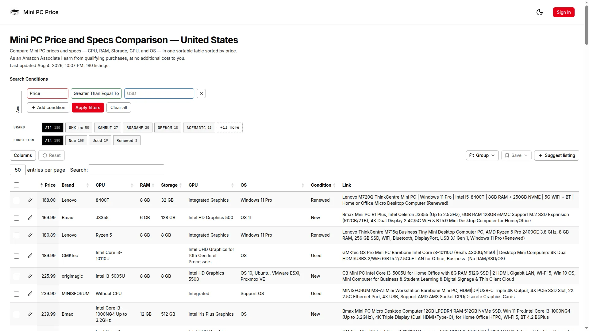The image size is (589, 331).
Task: Edit the Bmax 239.99 row with the pencil icon
Action: pyautogui.click(x=30, y=314)
